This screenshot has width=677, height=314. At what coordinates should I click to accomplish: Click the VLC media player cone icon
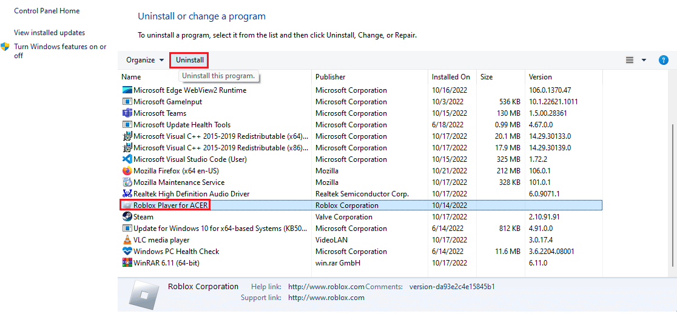point(127,240)
